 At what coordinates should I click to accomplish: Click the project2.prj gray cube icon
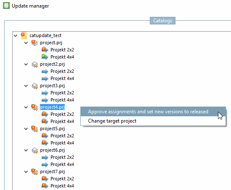(35, 64)
